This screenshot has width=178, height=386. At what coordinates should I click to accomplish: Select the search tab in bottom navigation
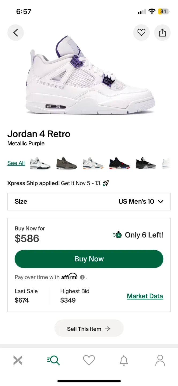[x=53, y=360]
